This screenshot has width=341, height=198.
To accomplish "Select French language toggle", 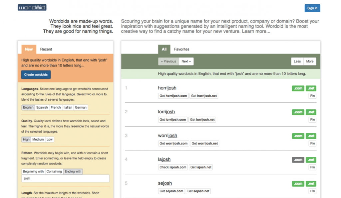I will pyautogui.click(x=56, y=107).
